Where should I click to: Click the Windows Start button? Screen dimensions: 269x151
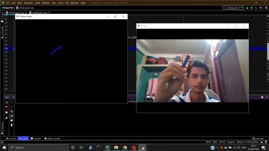point(4,147)
